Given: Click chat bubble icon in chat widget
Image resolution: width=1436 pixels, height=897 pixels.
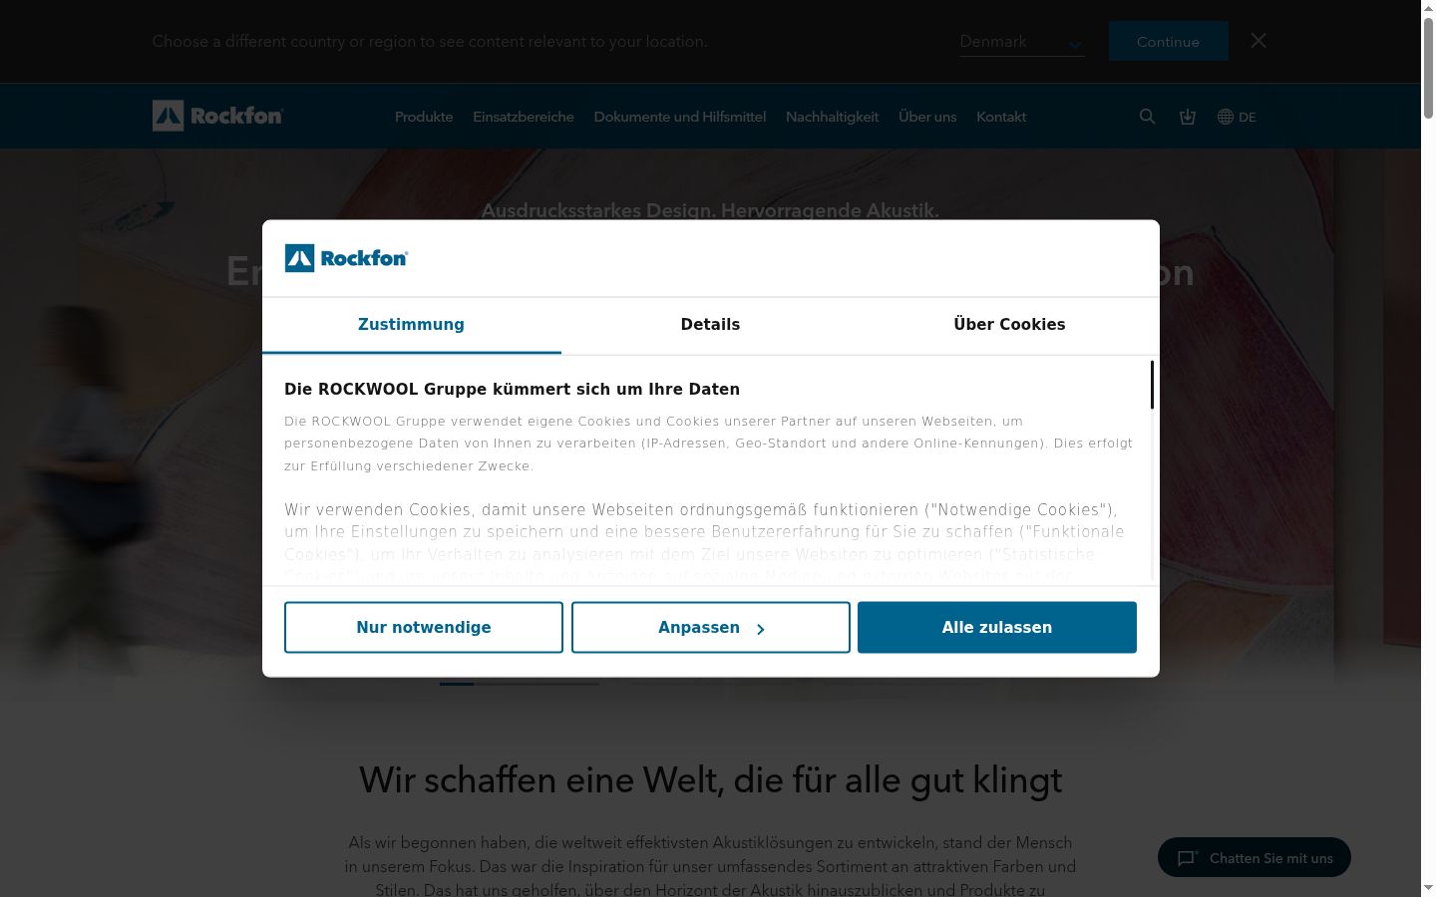Looking at the screenshot, I should [1188, 858].
